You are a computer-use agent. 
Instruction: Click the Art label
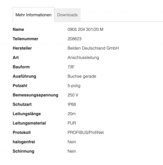coord(16,58)
